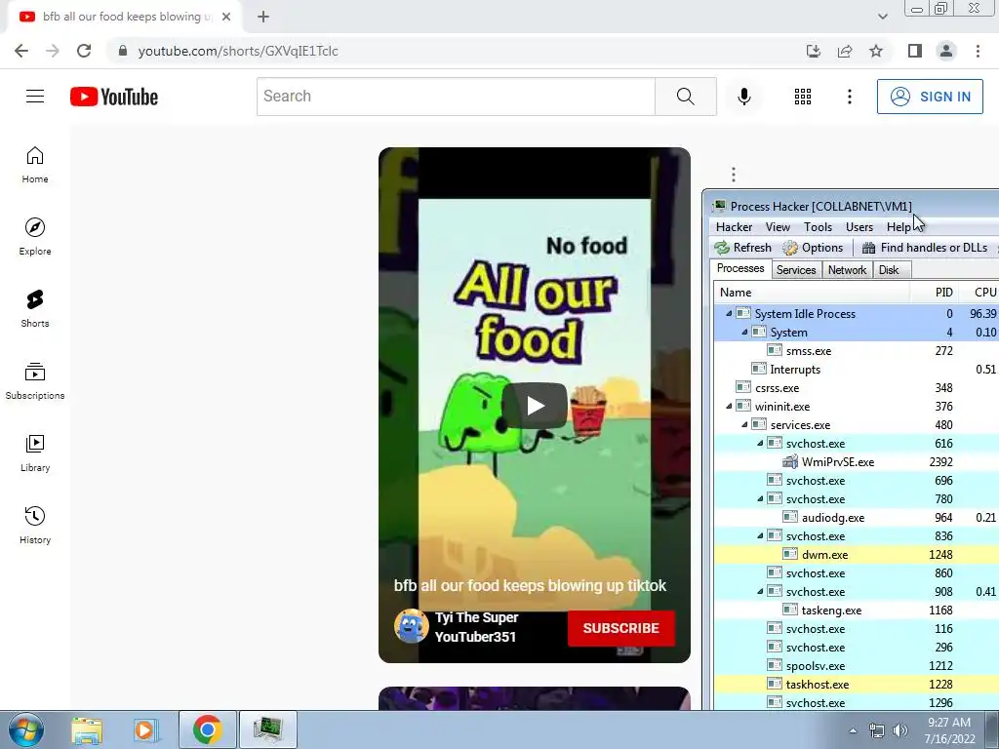This screenshot has width=999, height=749.
Task: Go back in Chrome
Action: tap(21, 51)
